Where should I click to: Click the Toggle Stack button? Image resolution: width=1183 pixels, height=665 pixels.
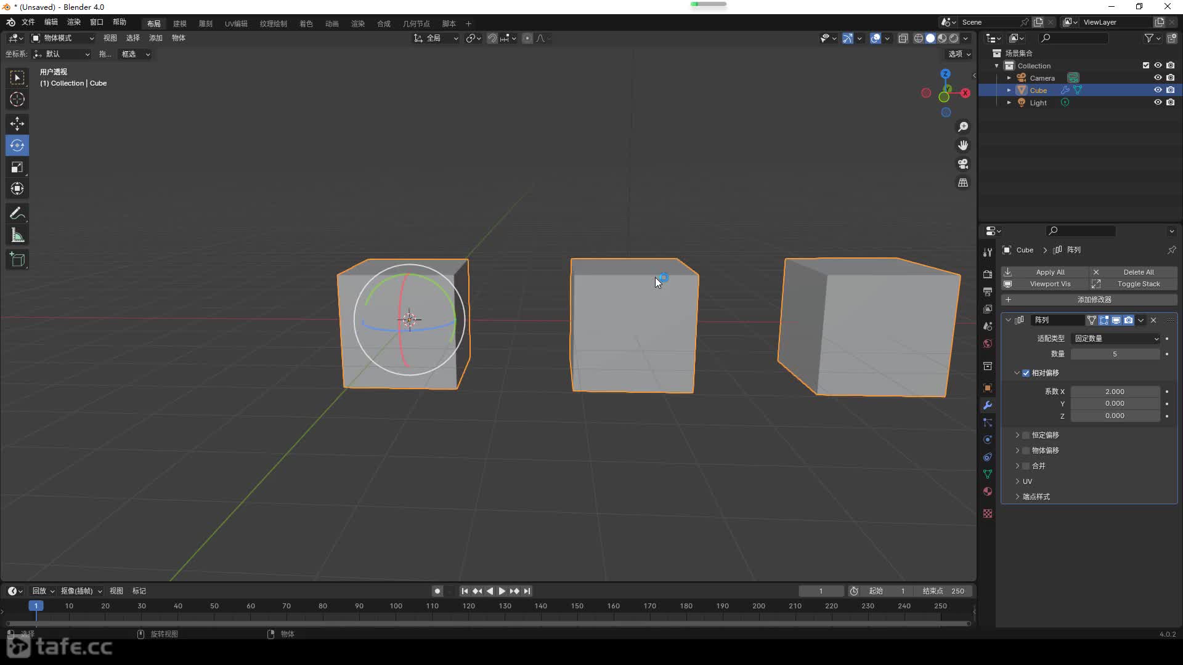tap(1134, 284)
